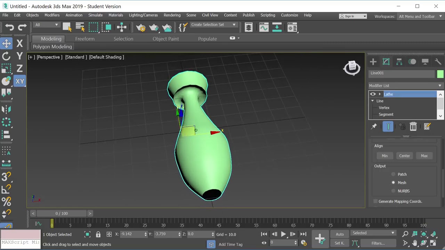445x250 pixels.
Task: Toggle Lathe modifier eye visibility
Action: coord(373,94)
